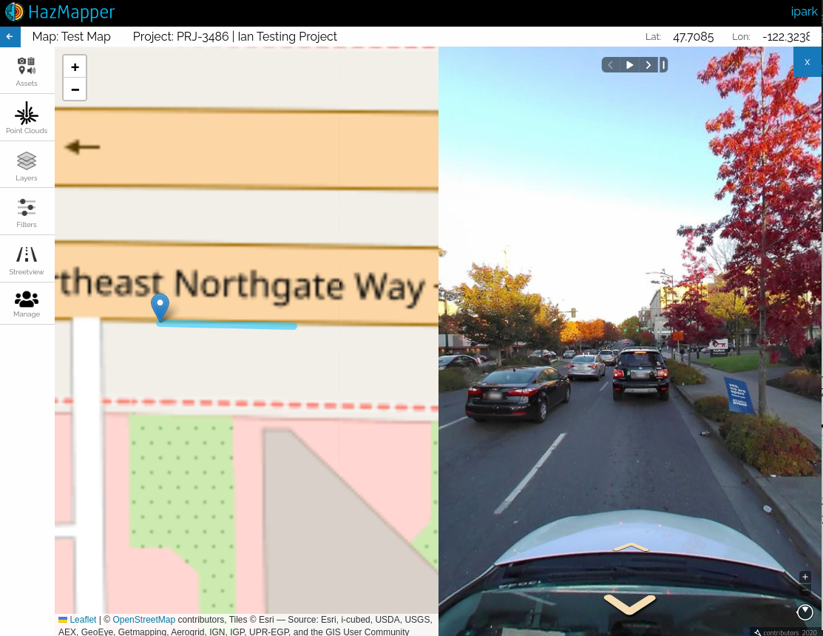Viewport: 823px width, 636px height.
Task: Click the streetview compass bearing indicator
Action: [805, 612]
